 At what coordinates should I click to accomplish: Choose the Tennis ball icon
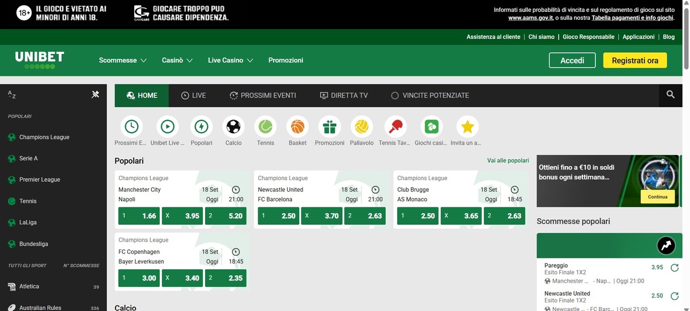pos(265,126)
